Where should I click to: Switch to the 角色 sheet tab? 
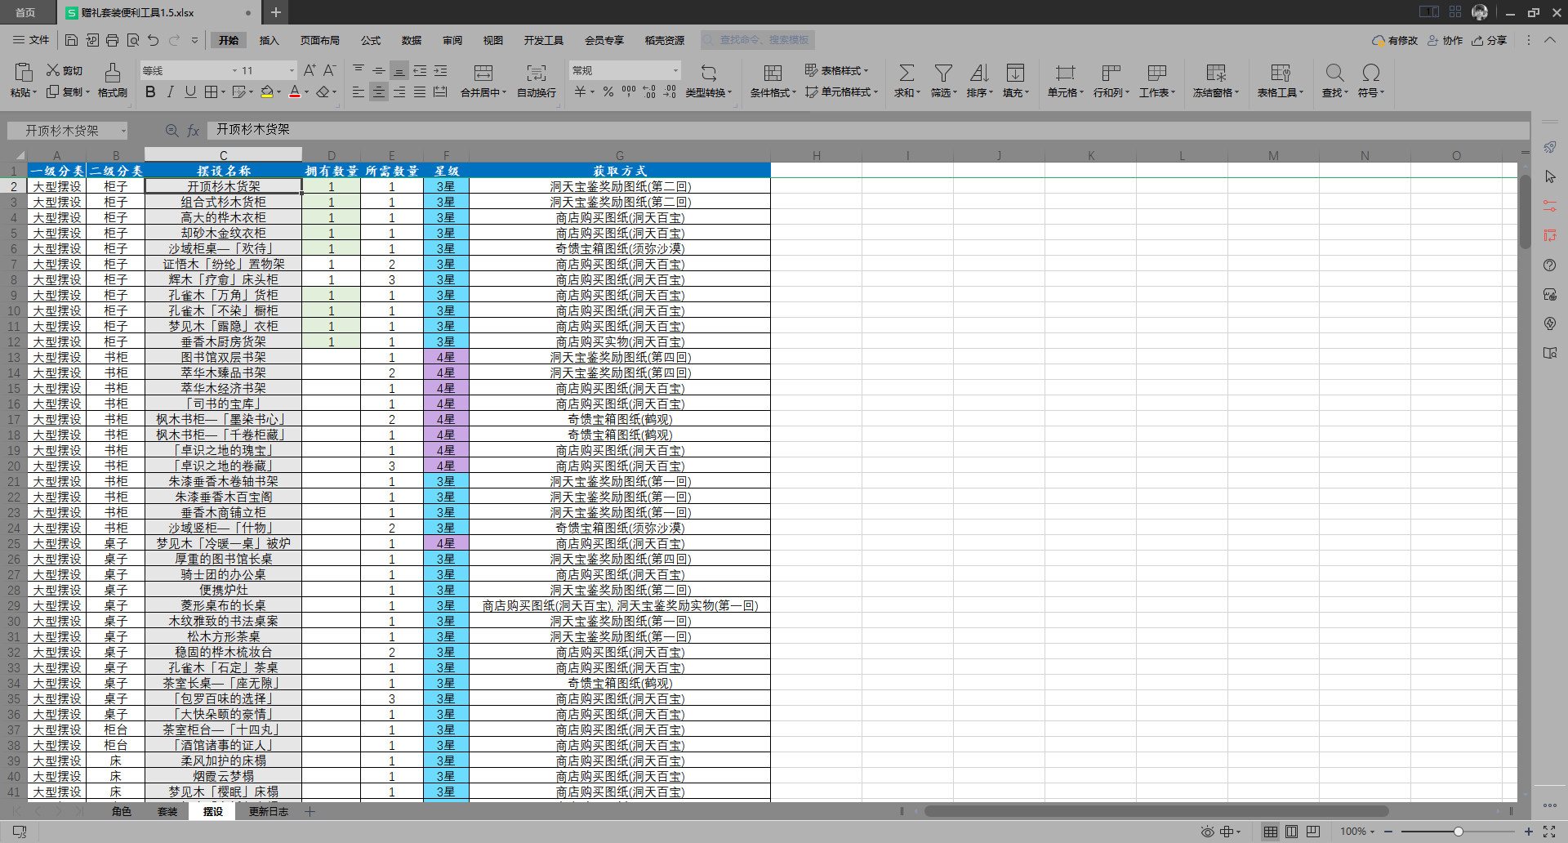click(x=122, y=811)
